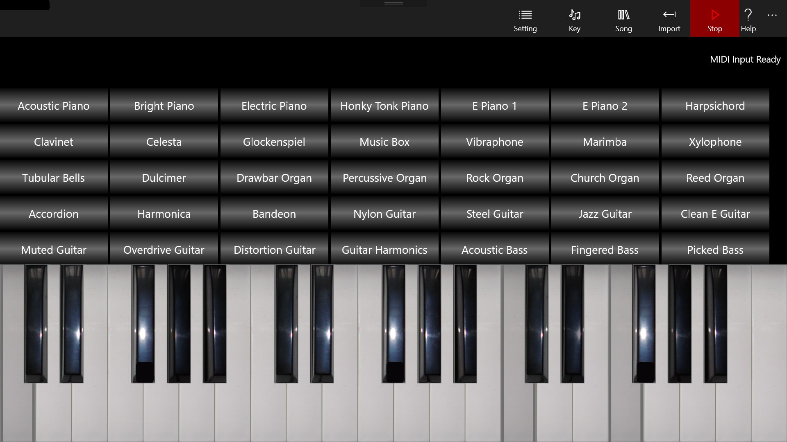Select the Glockenspiel sound

274,142
